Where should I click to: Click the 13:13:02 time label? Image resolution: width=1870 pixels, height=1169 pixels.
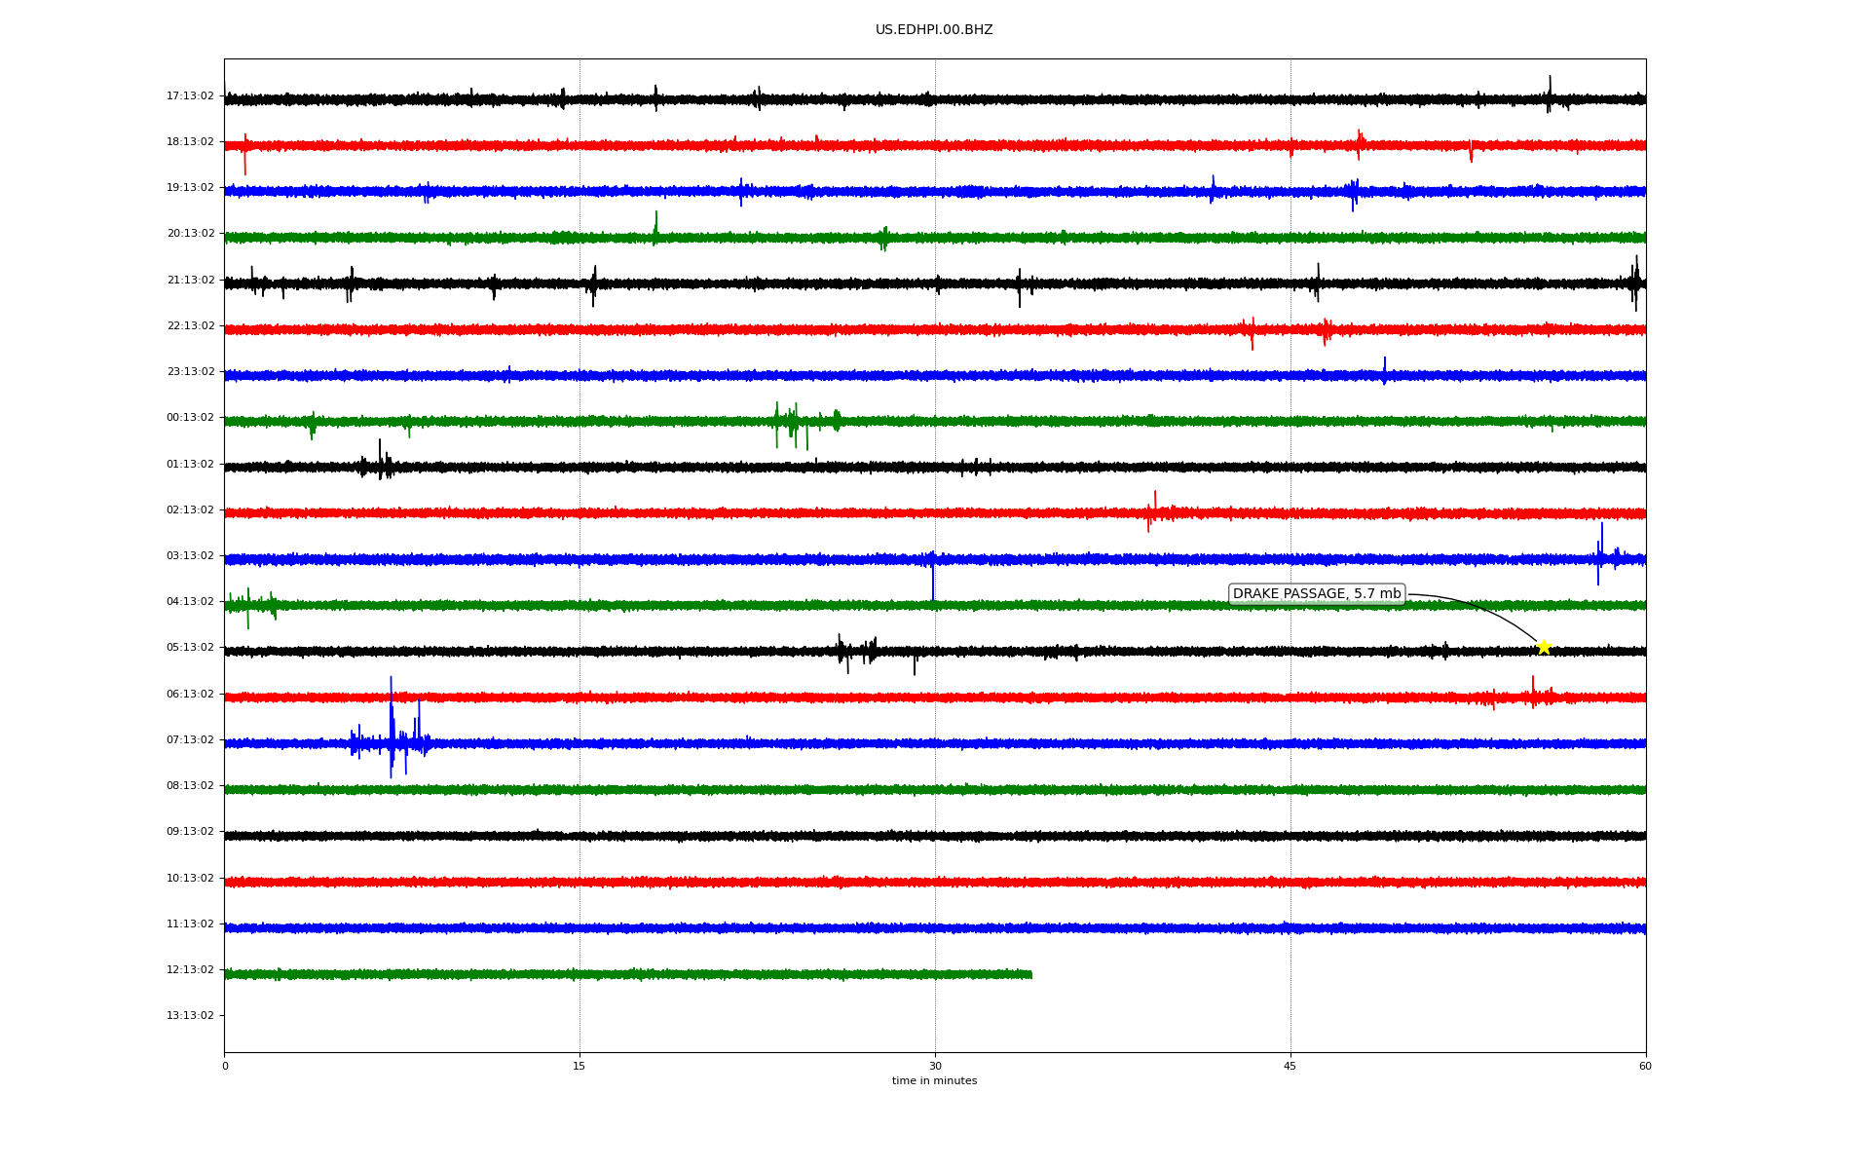coord(190,1016)
